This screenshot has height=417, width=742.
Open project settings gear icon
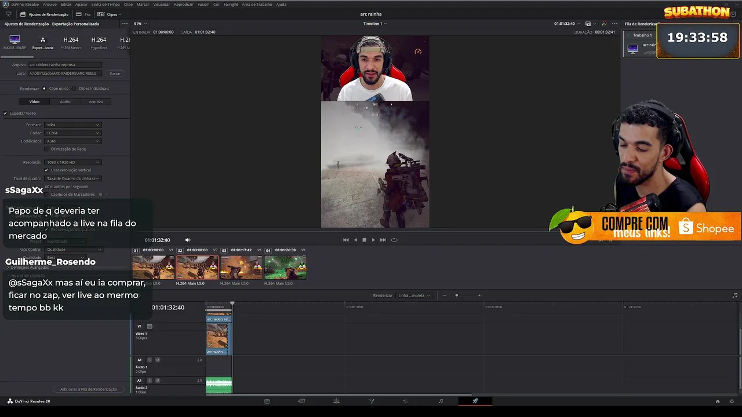732,401
